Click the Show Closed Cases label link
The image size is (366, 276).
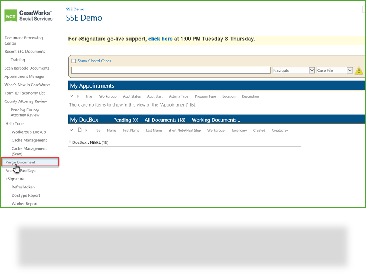coord(94,61)
